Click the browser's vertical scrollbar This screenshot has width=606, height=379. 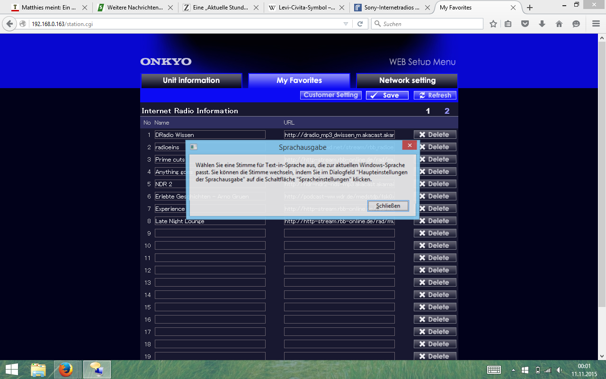(x=602, y=189)
